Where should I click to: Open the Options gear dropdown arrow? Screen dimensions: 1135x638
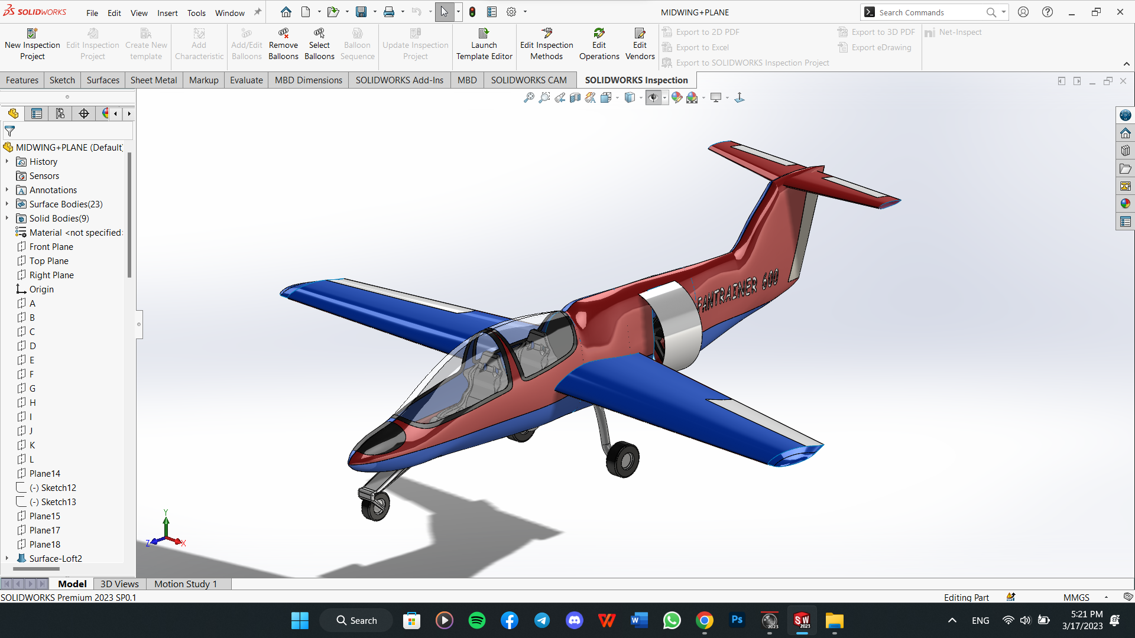pyautogui.click(x=525, y=12)
